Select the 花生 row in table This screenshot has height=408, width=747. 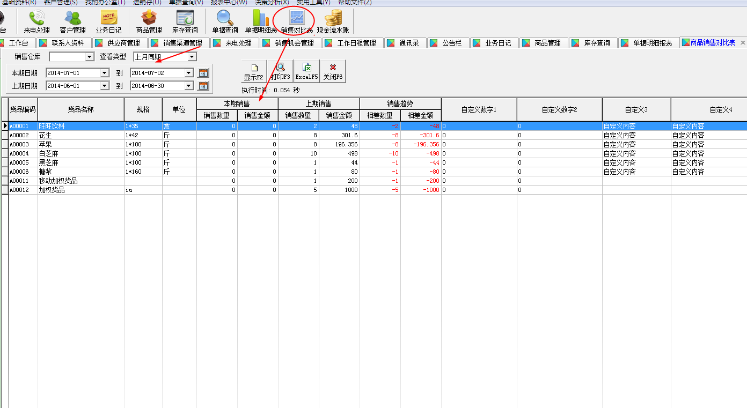[80, 136]
